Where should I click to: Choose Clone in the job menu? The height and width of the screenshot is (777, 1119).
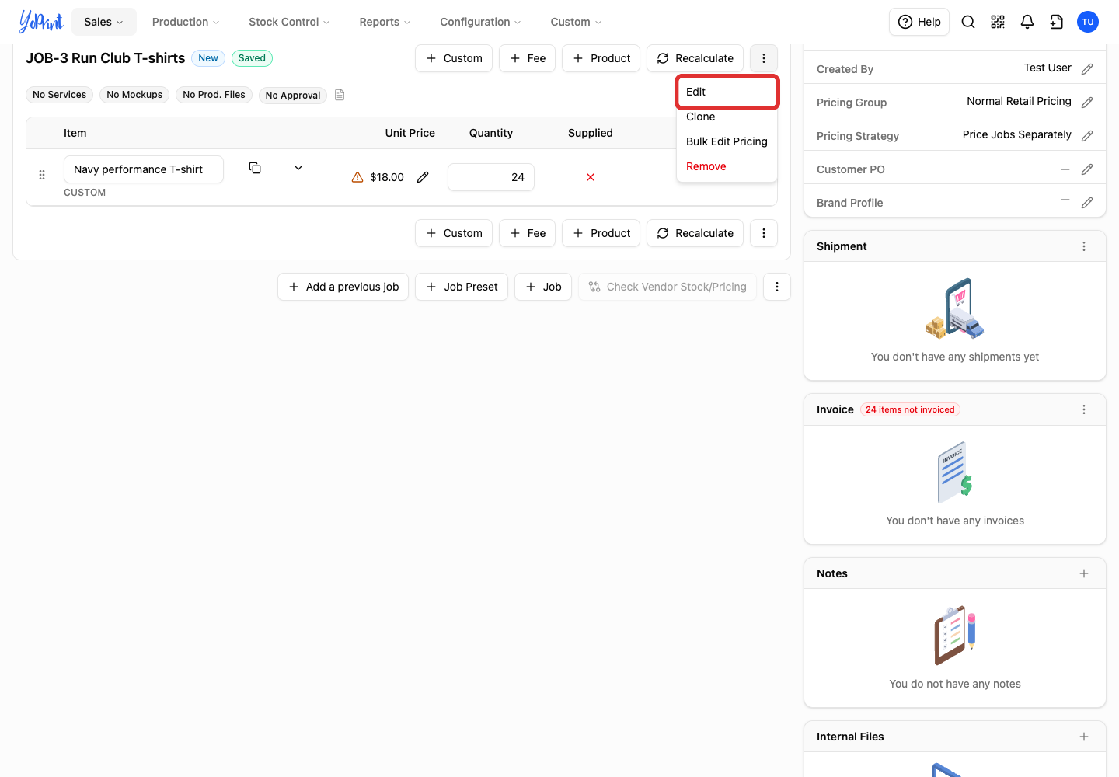pos(727,117)
